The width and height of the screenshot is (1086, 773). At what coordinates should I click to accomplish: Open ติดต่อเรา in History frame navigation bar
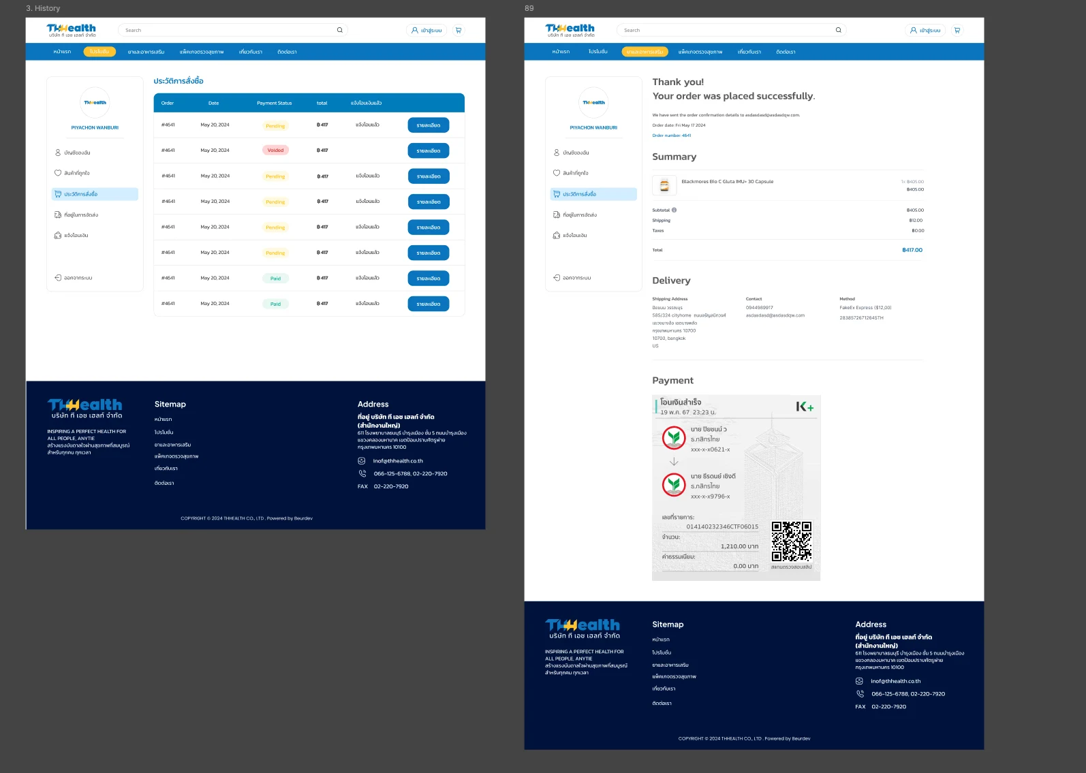287,52
